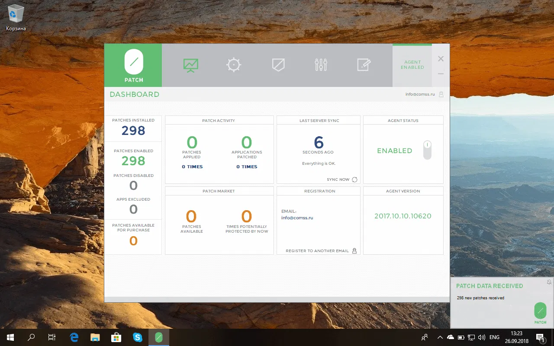The width and height of the screenshot is (554, 346).
Task: Open the ENG language selector
Action: pos(494,337)
